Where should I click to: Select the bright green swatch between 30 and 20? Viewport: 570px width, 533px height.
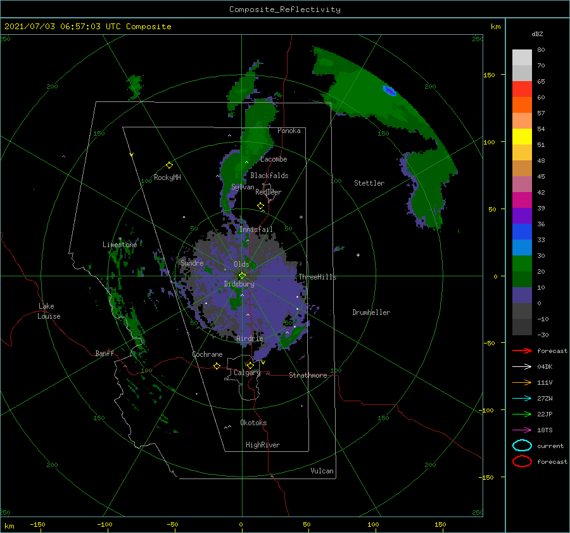click(x=522, y=264)
